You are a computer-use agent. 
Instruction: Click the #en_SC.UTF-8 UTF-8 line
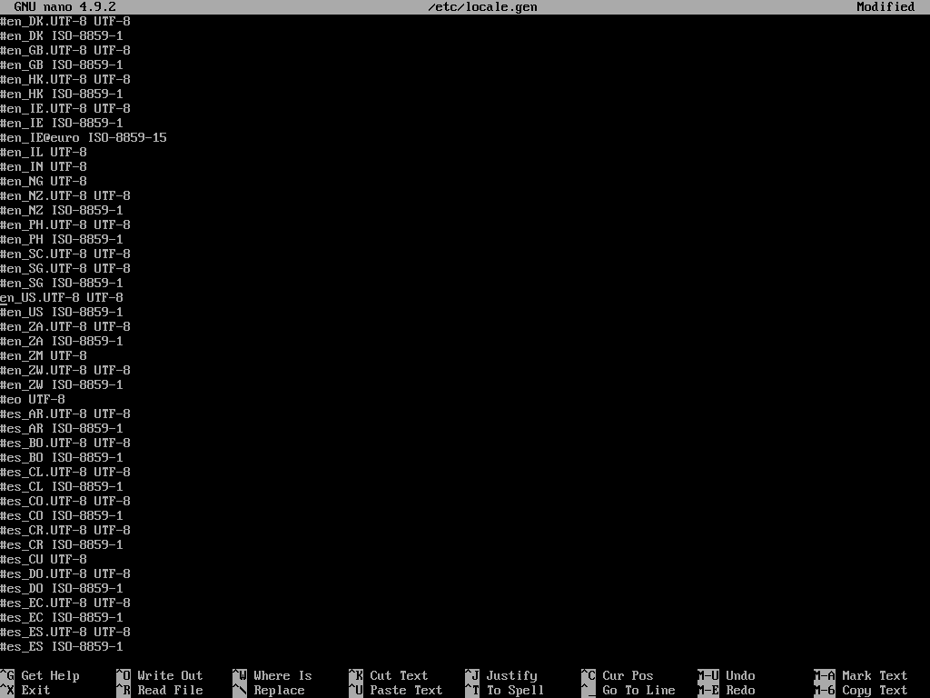65,254
